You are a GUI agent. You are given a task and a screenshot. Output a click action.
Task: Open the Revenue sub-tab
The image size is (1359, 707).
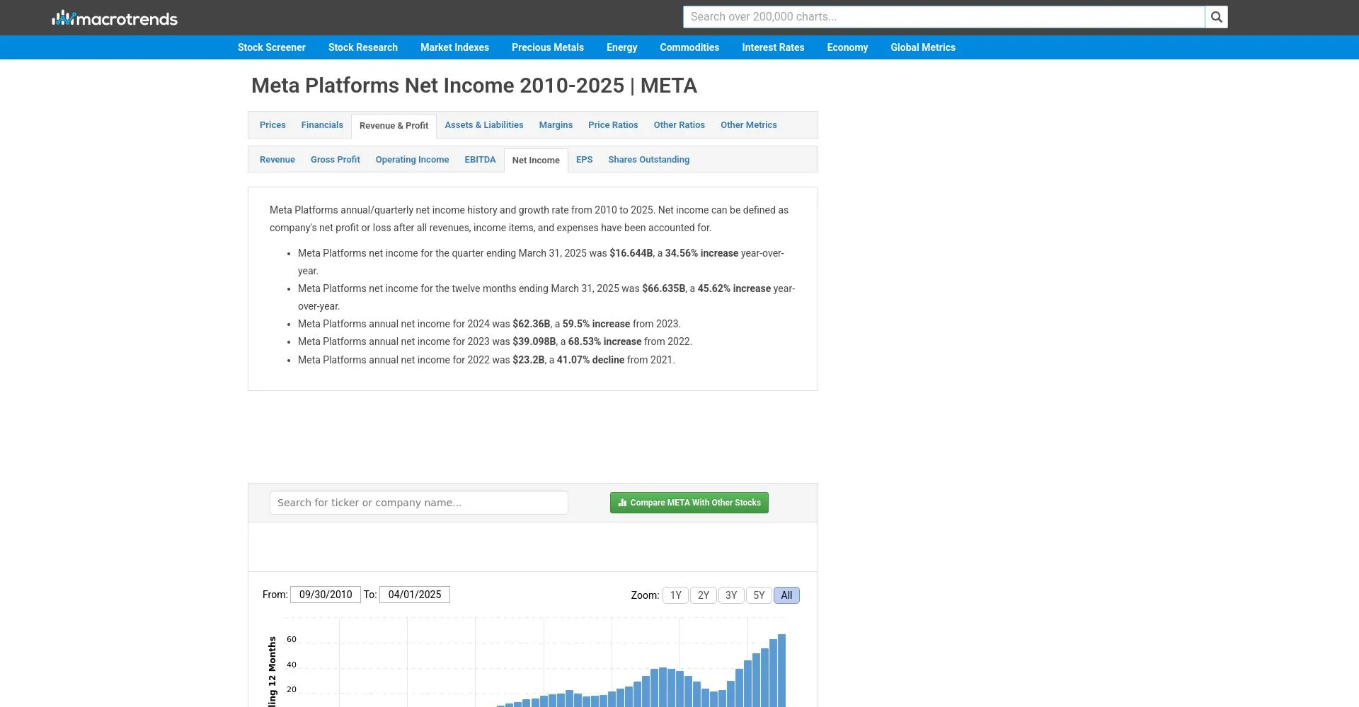click(277, 160)
